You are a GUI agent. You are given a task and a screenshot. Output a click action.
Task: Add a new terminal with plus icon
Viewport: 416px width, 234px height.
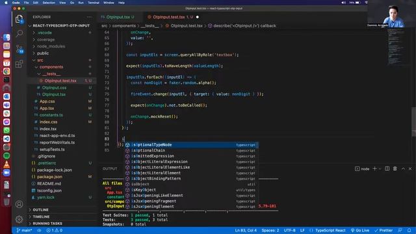[374, 169]
